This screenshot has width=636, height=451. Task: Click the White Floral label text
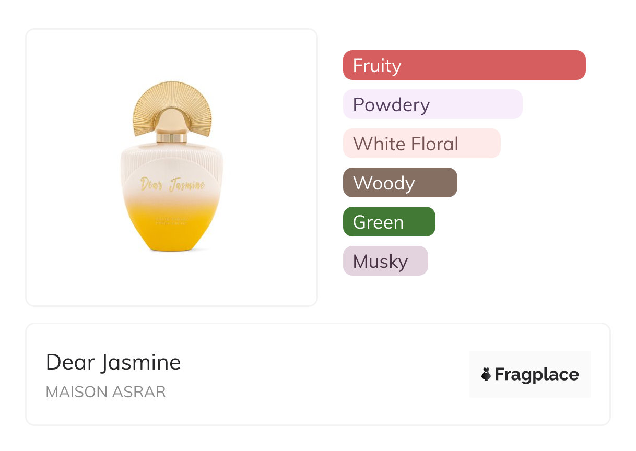[406, 144]
